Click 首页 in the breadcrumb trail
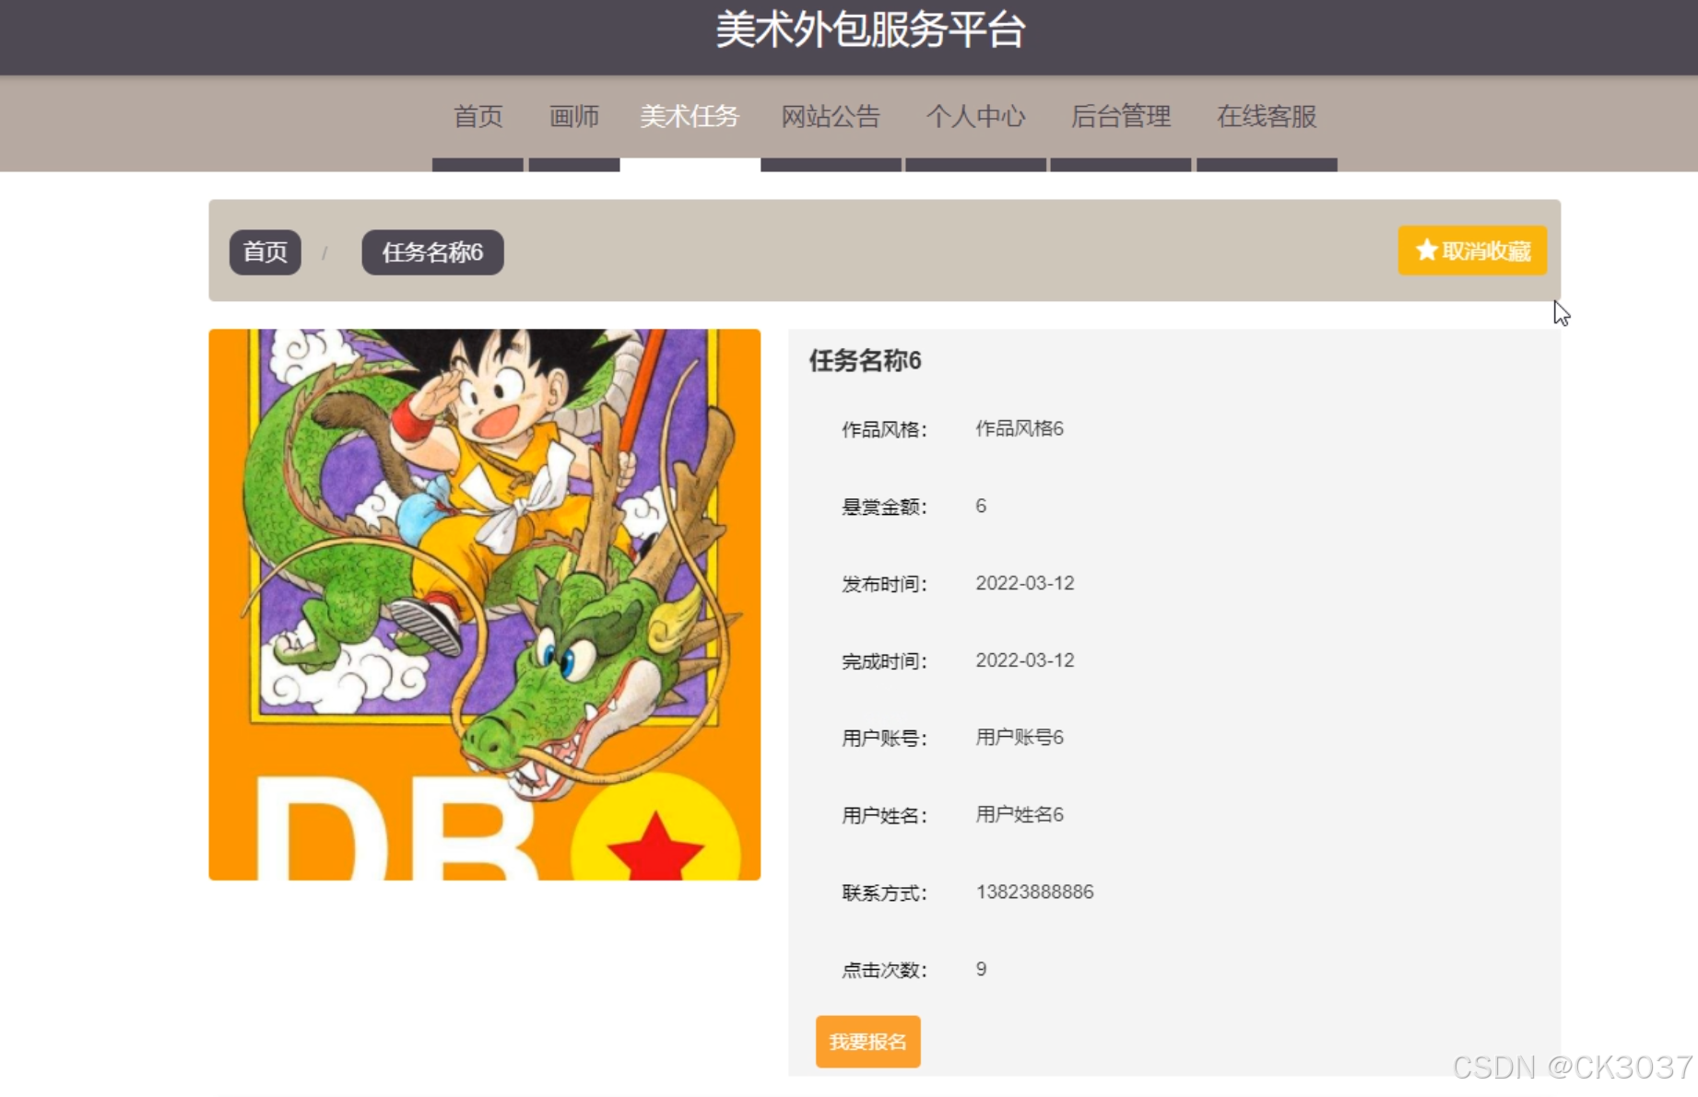 pos(265,251)
